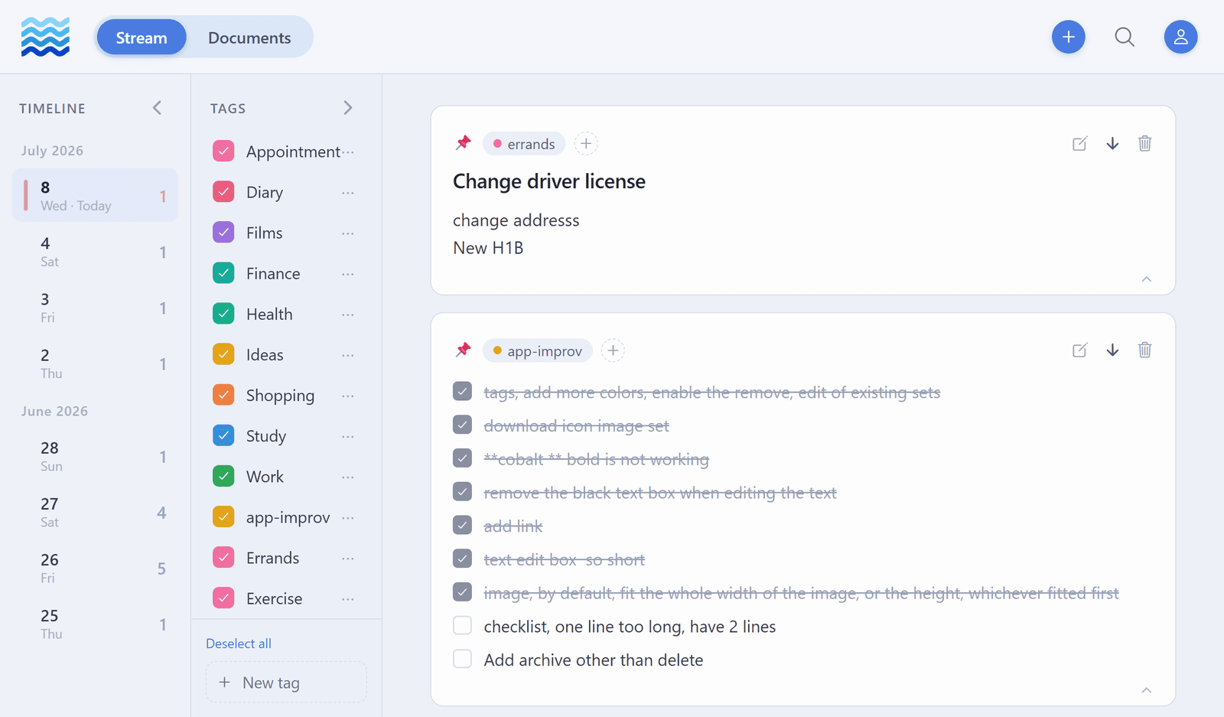This screenshot has height=717, width=1224.
Task: Click the 'New H1B' note line
Action: (488, 248)
